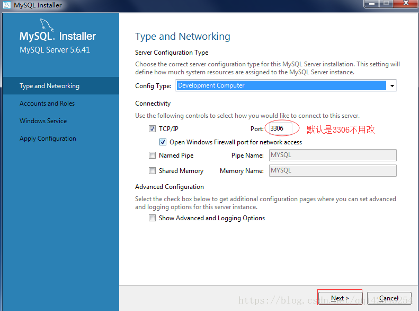Image resolution: width=419 pixels, height=311 pixels.
Task: Enable the Named Pipe checkbox
Action: coord(152,155)
